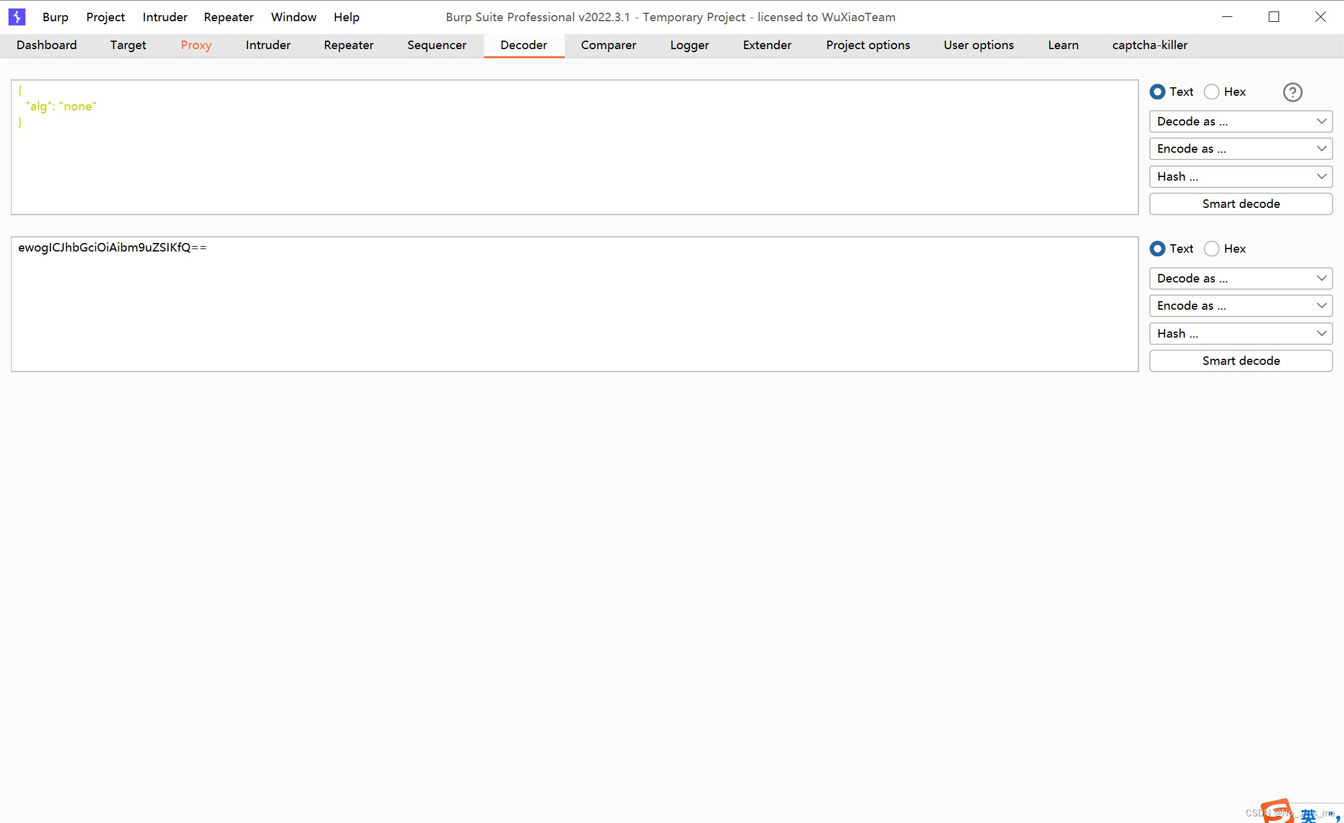Expand the top panel's Decode as dropdown
This screenshot has width=1344, height=823.
tap(1240, 121)
